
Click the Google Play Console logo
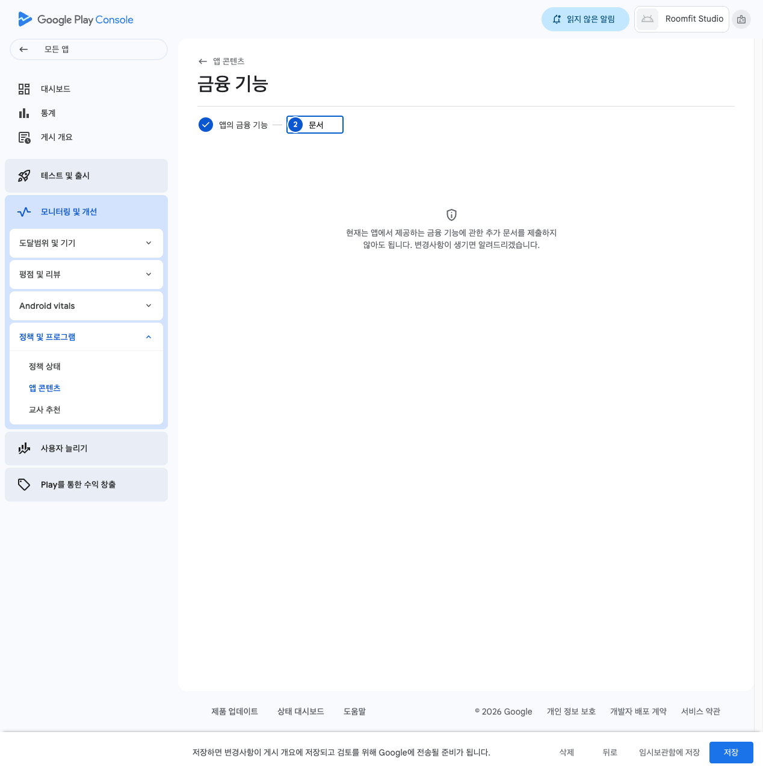(x=76, y=19)
